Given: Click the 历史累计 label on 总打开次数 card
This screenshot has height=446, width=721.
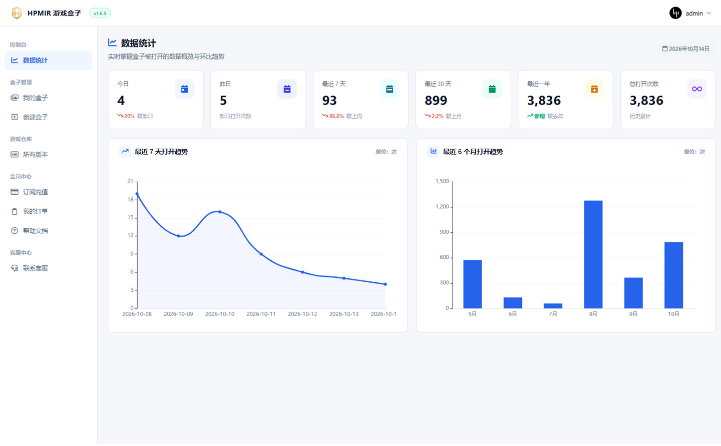Looking at the screenshot, I should [x=640, y=116].
